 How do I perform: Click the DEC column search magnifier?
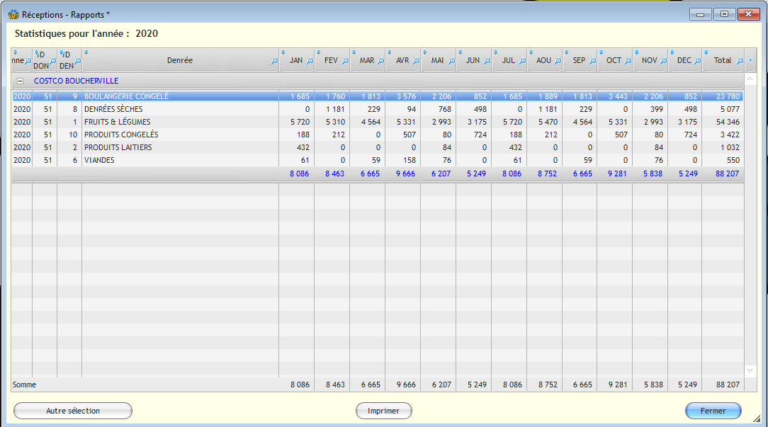tap(698, 62)
